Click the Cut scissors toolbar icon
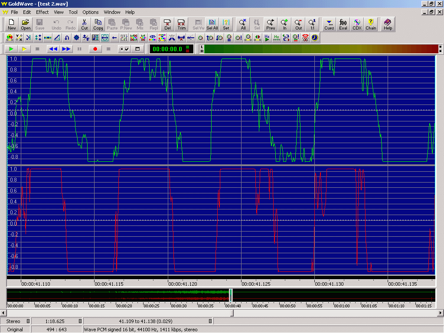 85,24
